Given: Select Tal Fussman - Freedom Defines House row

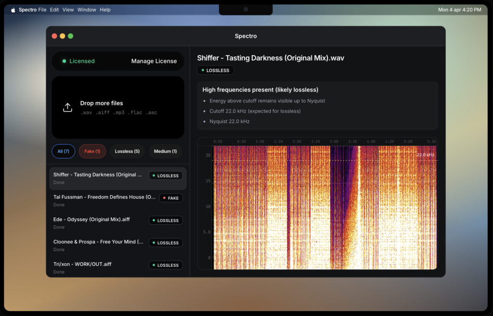Looking at the screenshot, I should click(118, 201).
